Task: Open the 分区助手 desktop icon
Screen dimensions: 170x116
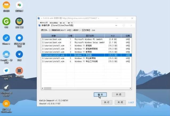Action: pos(19,5)
